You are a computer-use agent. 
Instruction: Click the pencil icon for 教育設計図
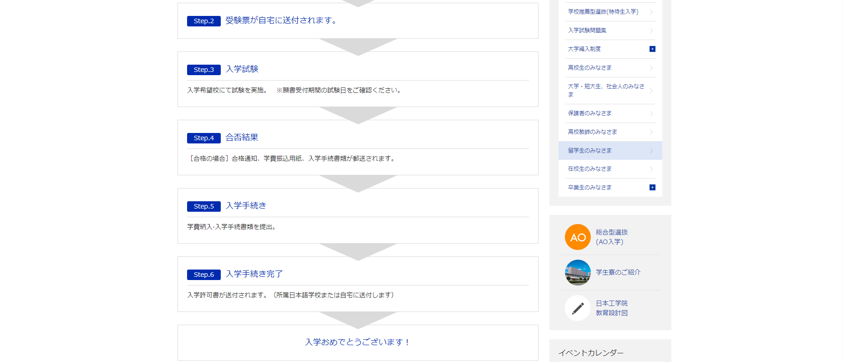point(578,308)
